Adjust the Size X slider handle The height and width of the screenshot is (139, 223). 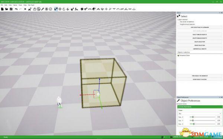[193, 117]
